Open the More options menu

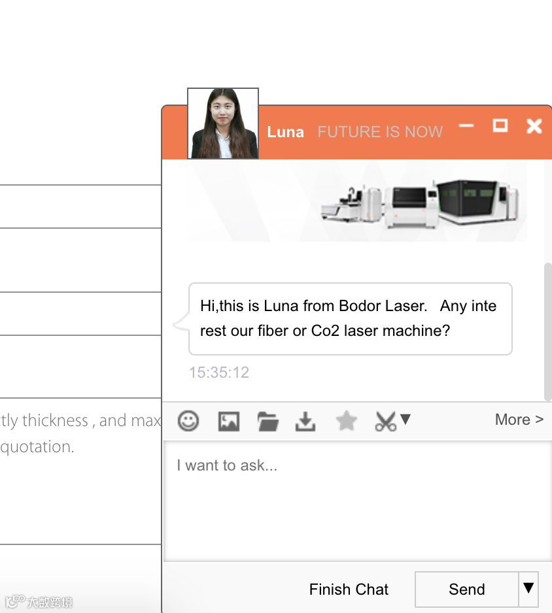(519, 420)
